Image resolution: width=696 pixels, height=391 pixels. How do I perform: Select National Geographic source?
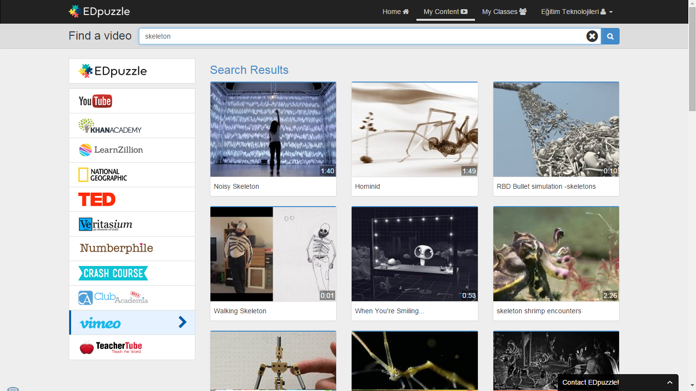[x=132, y=175]
